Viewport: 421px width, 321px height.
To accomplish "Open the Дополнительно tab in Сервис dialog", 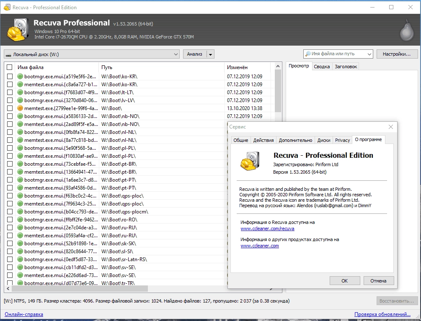I will point(295,140).
